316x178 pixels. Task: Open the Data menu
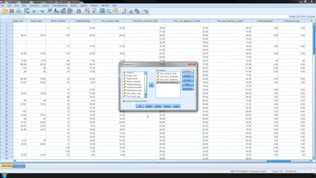24,5
